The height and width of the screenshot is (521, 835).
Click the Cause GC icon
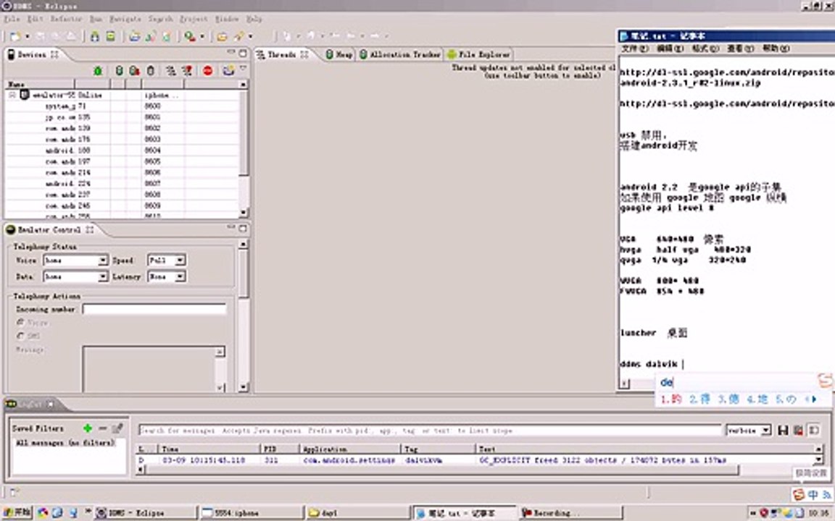[x=151, y=71]
